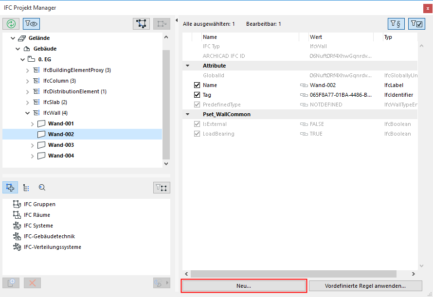Expand IfcBuildingElementProxy (3) group

tap(27, 70)
